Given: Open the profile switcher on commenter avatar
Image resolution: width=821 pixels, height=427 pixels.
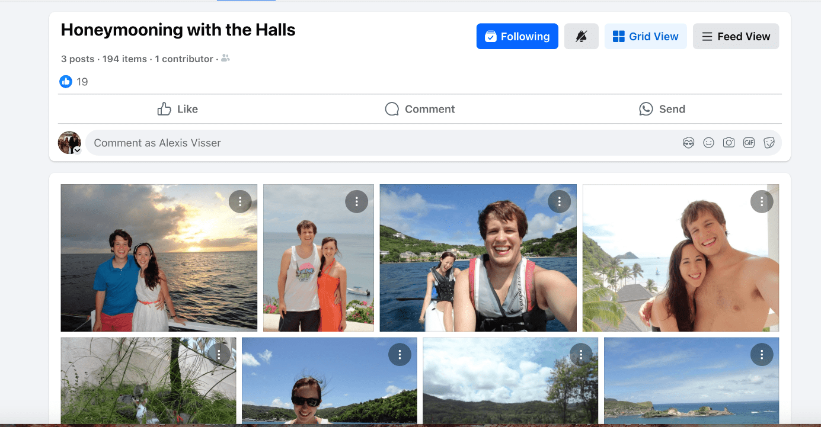Looking at the screenshot, I should point(77,150).
